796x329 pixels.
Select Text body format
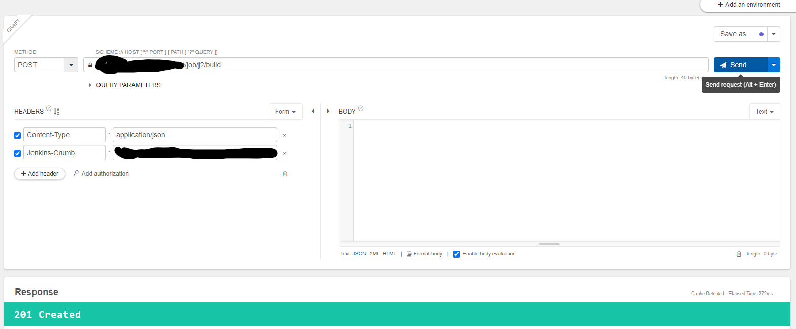click(345, 254)
